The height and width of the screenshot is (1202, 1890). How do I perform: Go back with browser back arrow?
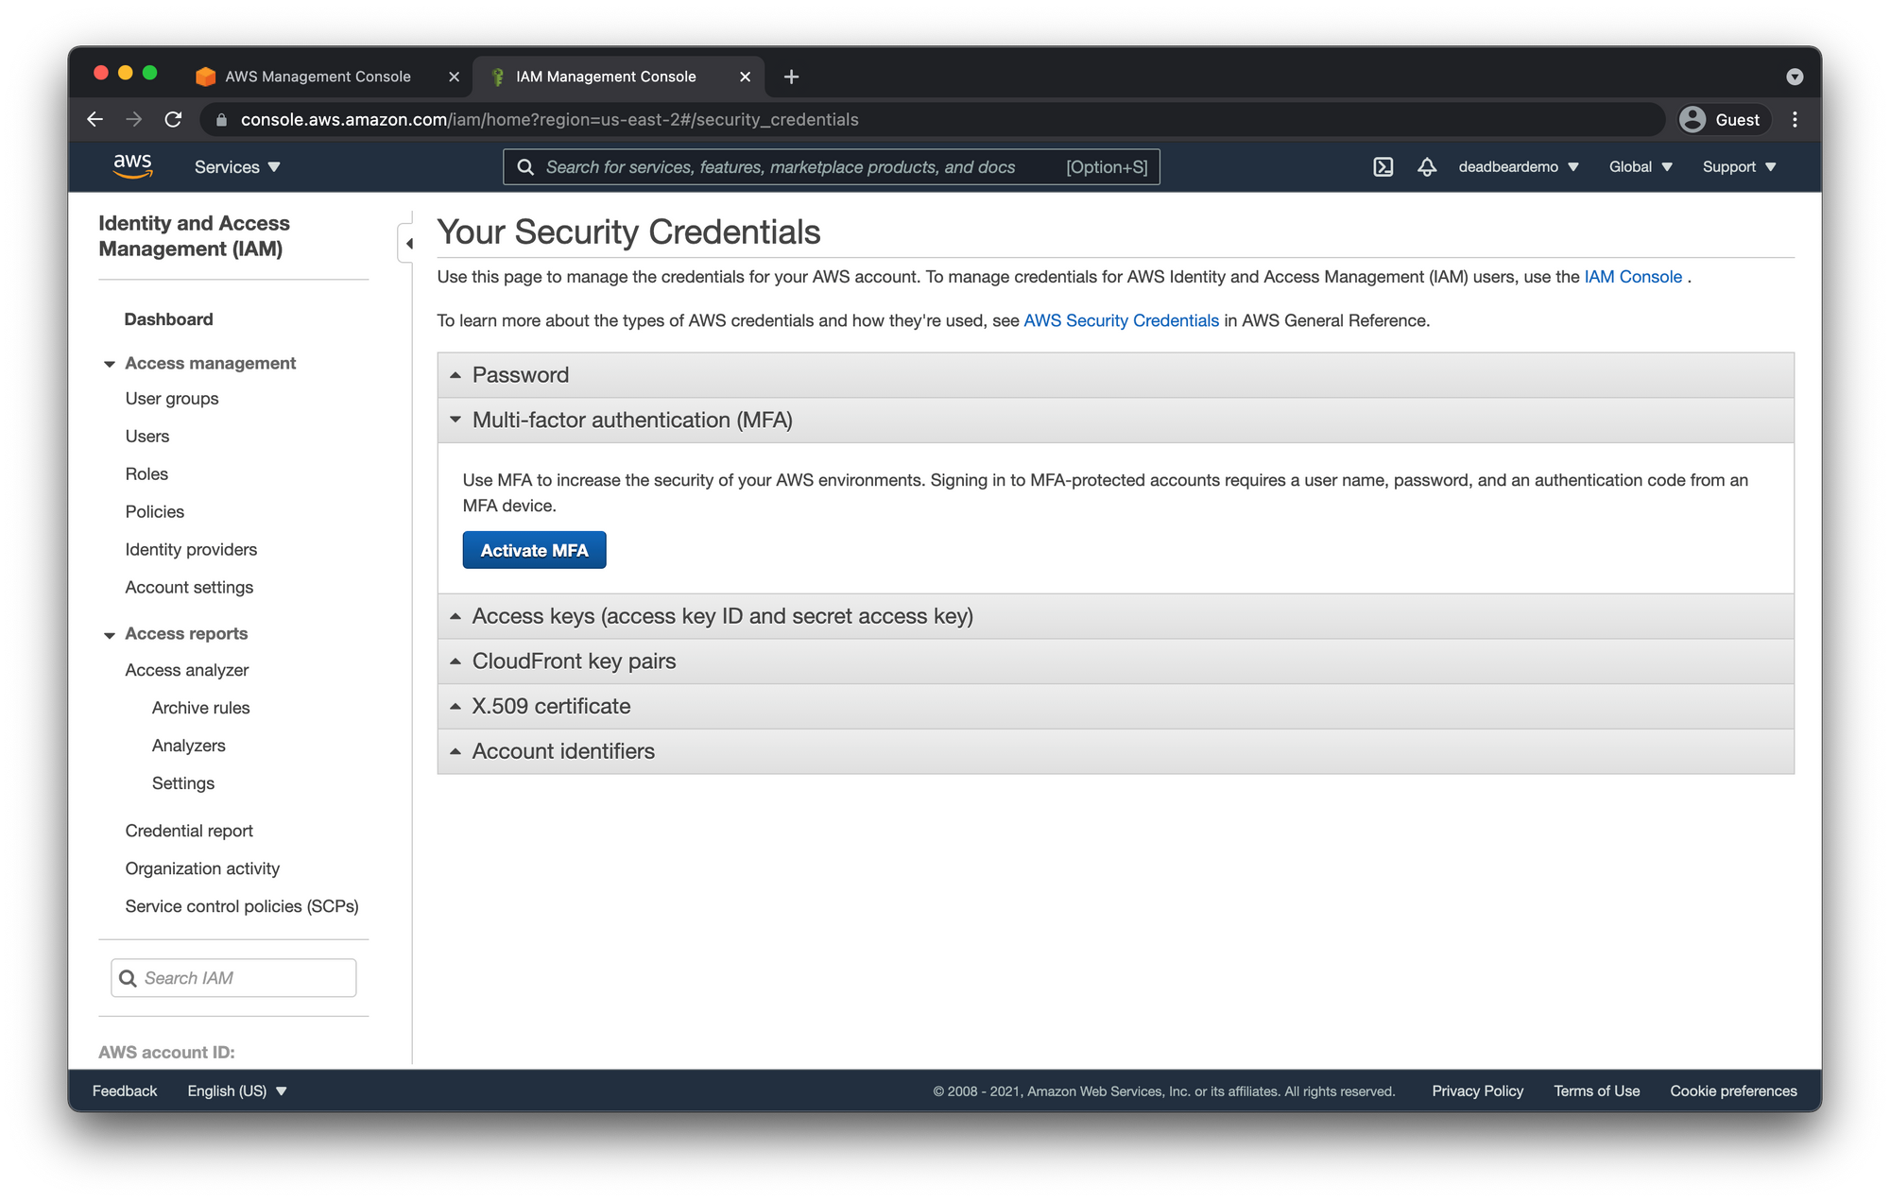point(94,120)
